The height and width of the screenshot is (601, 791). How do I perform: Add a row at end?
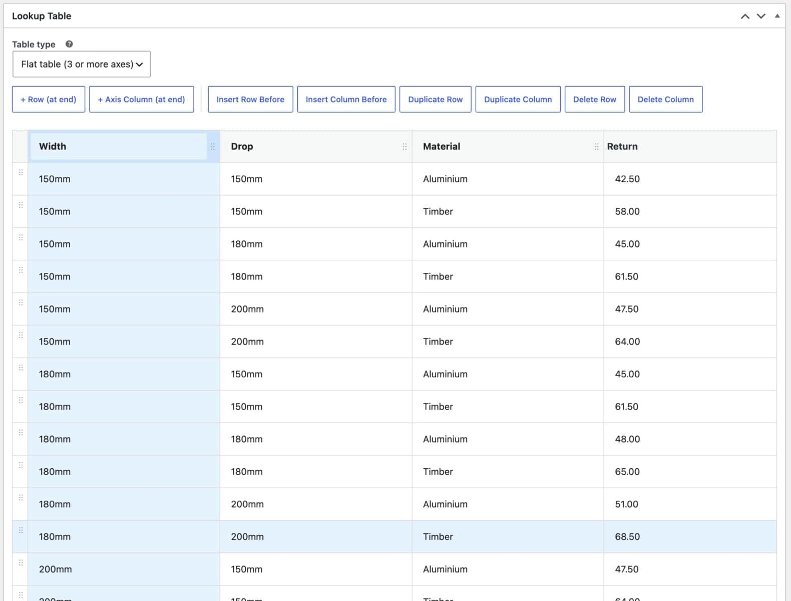49,99
